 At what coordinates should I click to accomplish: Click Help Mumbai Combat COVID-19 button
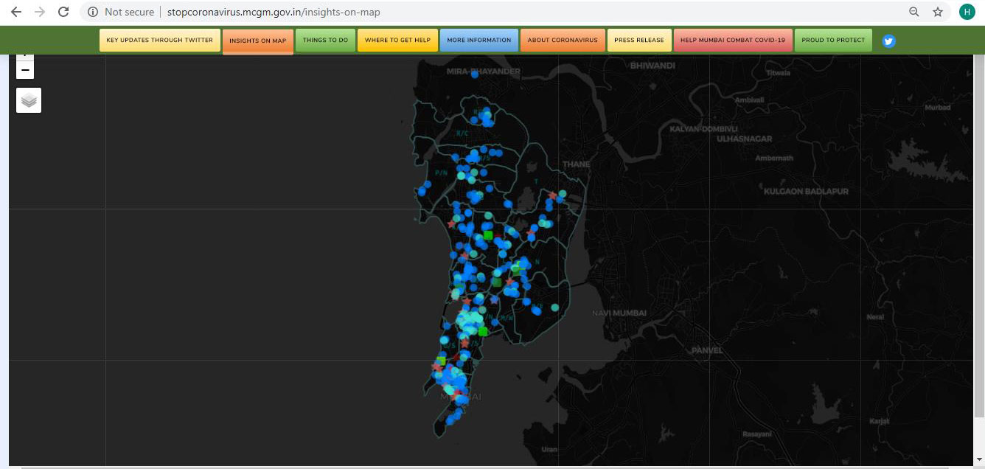click(x=732, y=41)
